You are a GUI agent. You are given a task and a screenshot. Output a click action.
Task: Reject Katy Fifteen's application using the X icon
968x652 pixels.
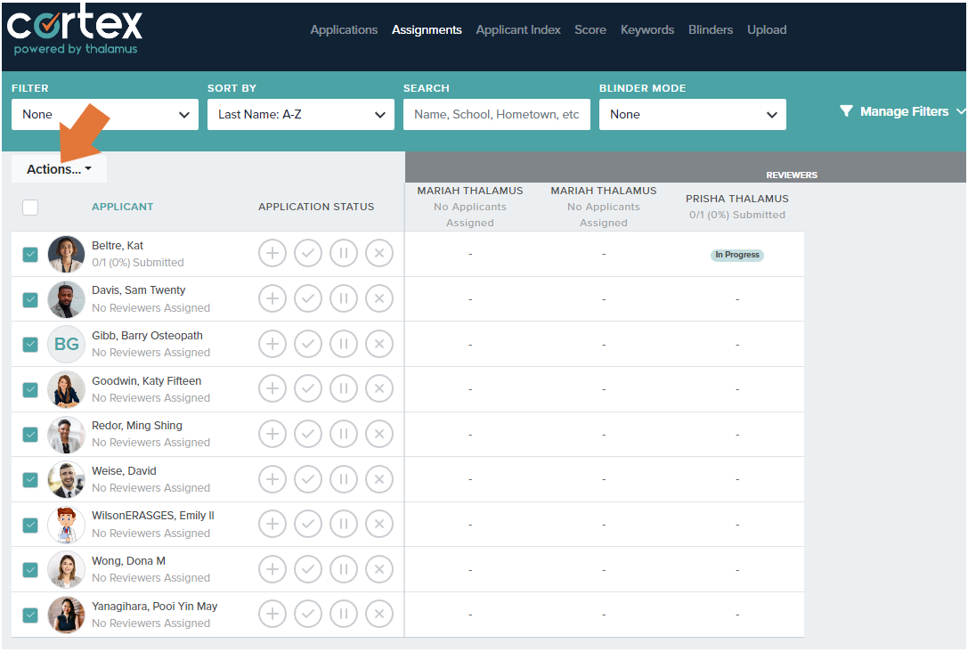tap(379, 388)
